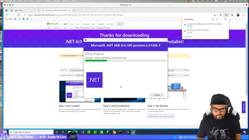249x140 pixels.
Task: Open Visual Studio purple icon in taskbar
Action: pyautogui.click(x=82, y=132)
